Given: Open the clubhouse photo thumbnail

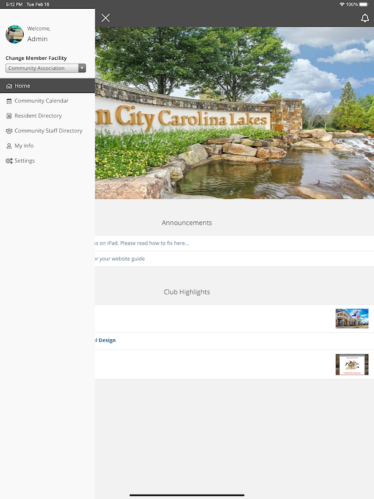Looking at the screenshot, I should click(x=352, y=318).
